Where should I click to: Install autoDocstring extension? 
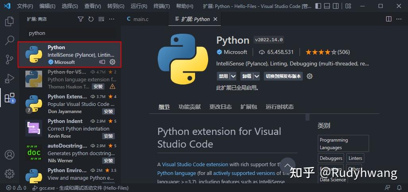(x=108, y=161)
